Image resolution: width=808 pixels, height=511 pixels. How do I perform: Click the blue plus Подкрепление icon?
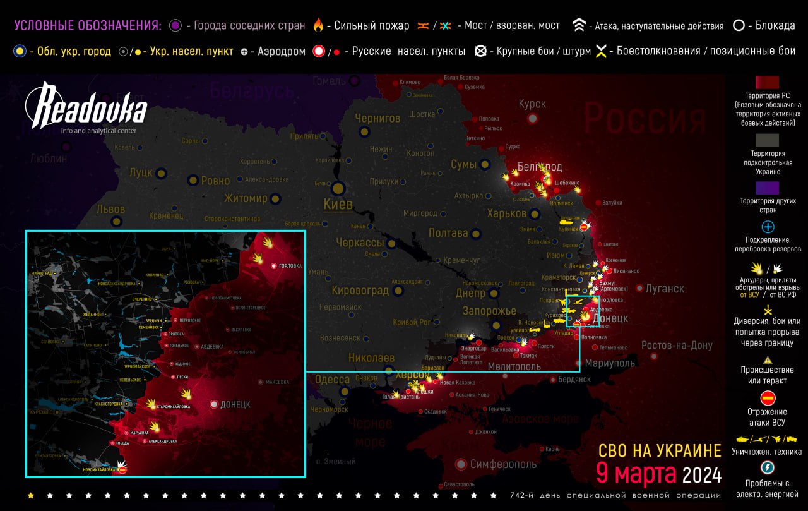[768, 227]
